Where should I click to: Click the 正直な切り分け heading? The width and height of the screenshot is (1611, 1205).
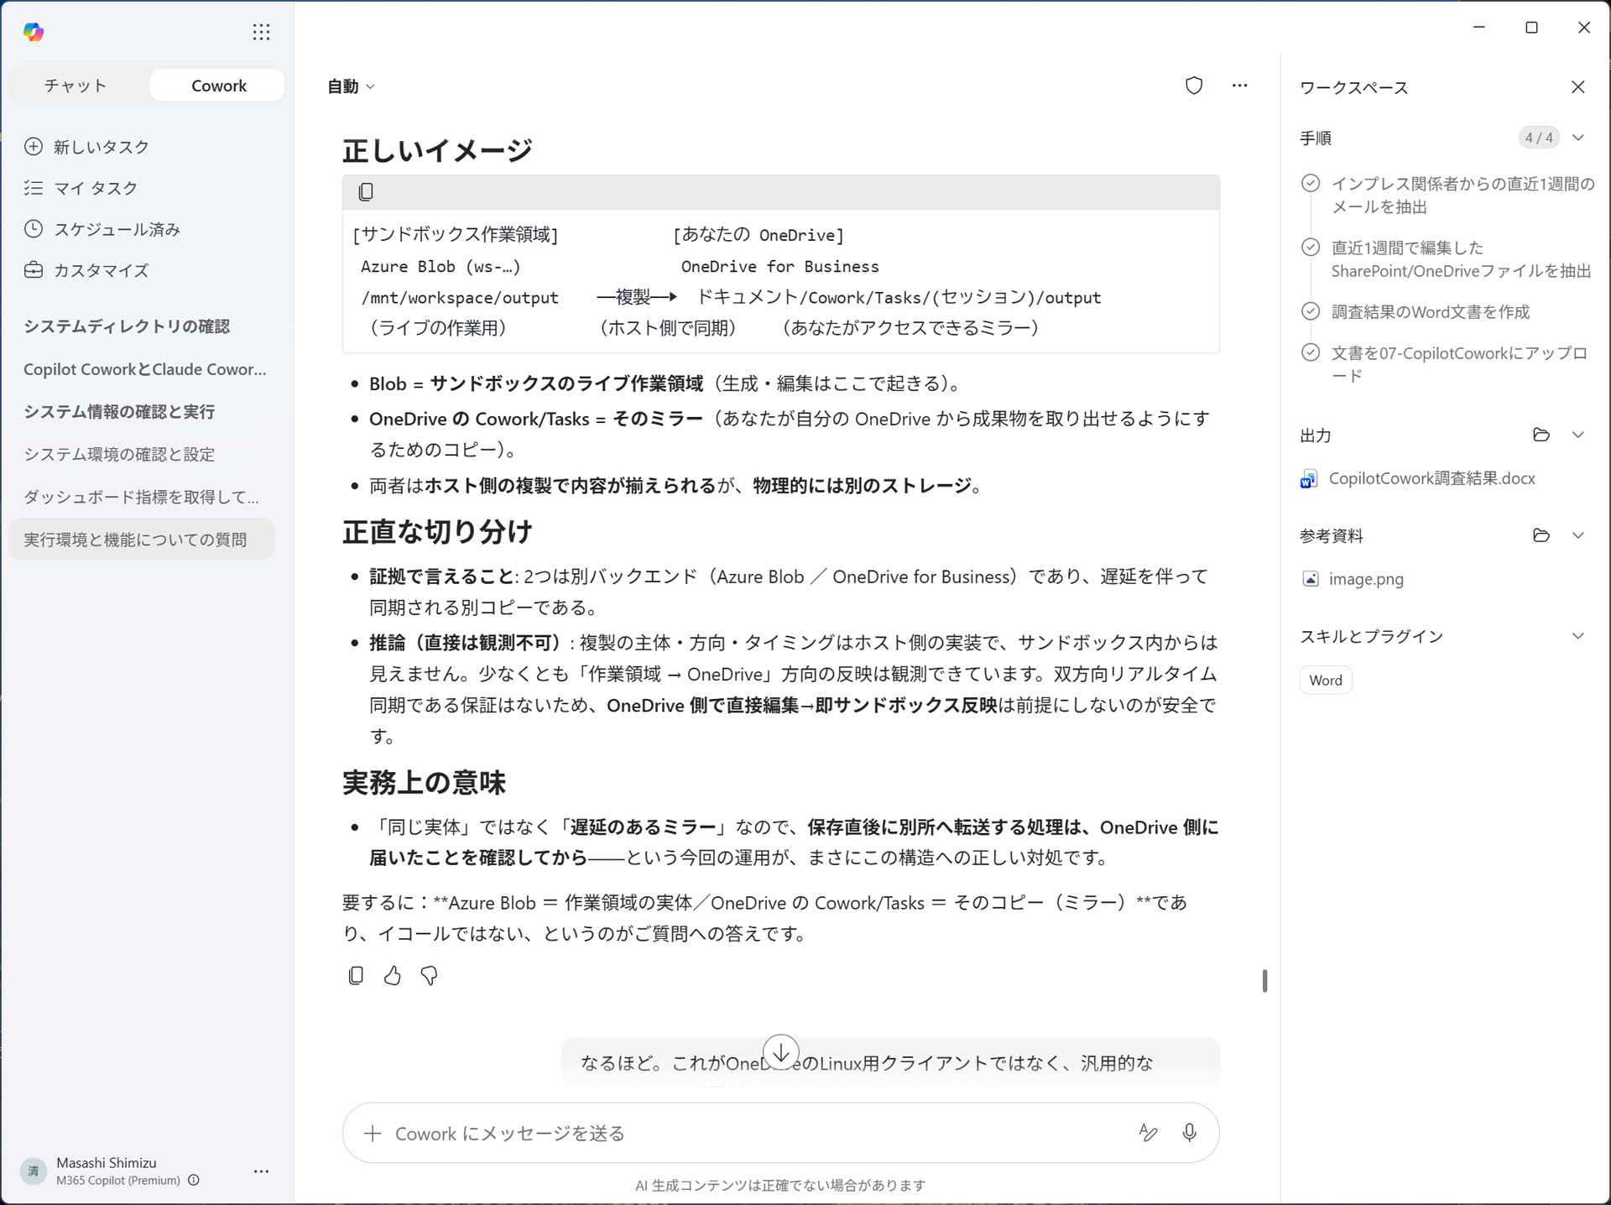coord(437,532)
